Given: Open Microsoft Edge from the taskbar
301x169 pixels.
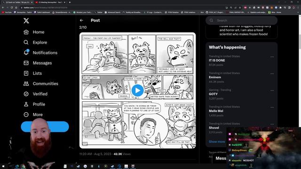Looking at the screenshot, I should tap(17, 166).
